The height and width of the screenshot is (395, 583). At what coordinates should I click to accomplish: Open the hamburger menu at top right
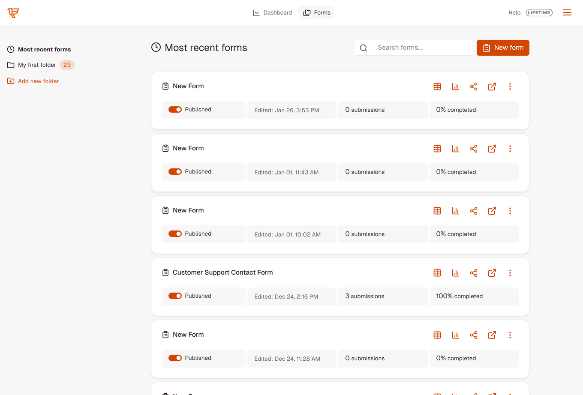tap(567, 12)
